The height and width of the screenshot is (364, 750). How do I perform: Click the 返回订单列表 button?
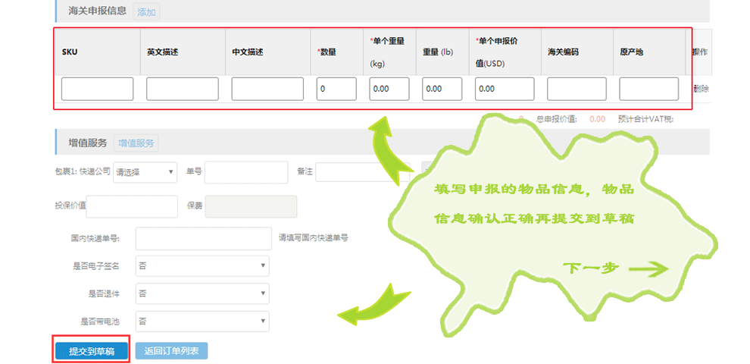(x=172, y=351)
